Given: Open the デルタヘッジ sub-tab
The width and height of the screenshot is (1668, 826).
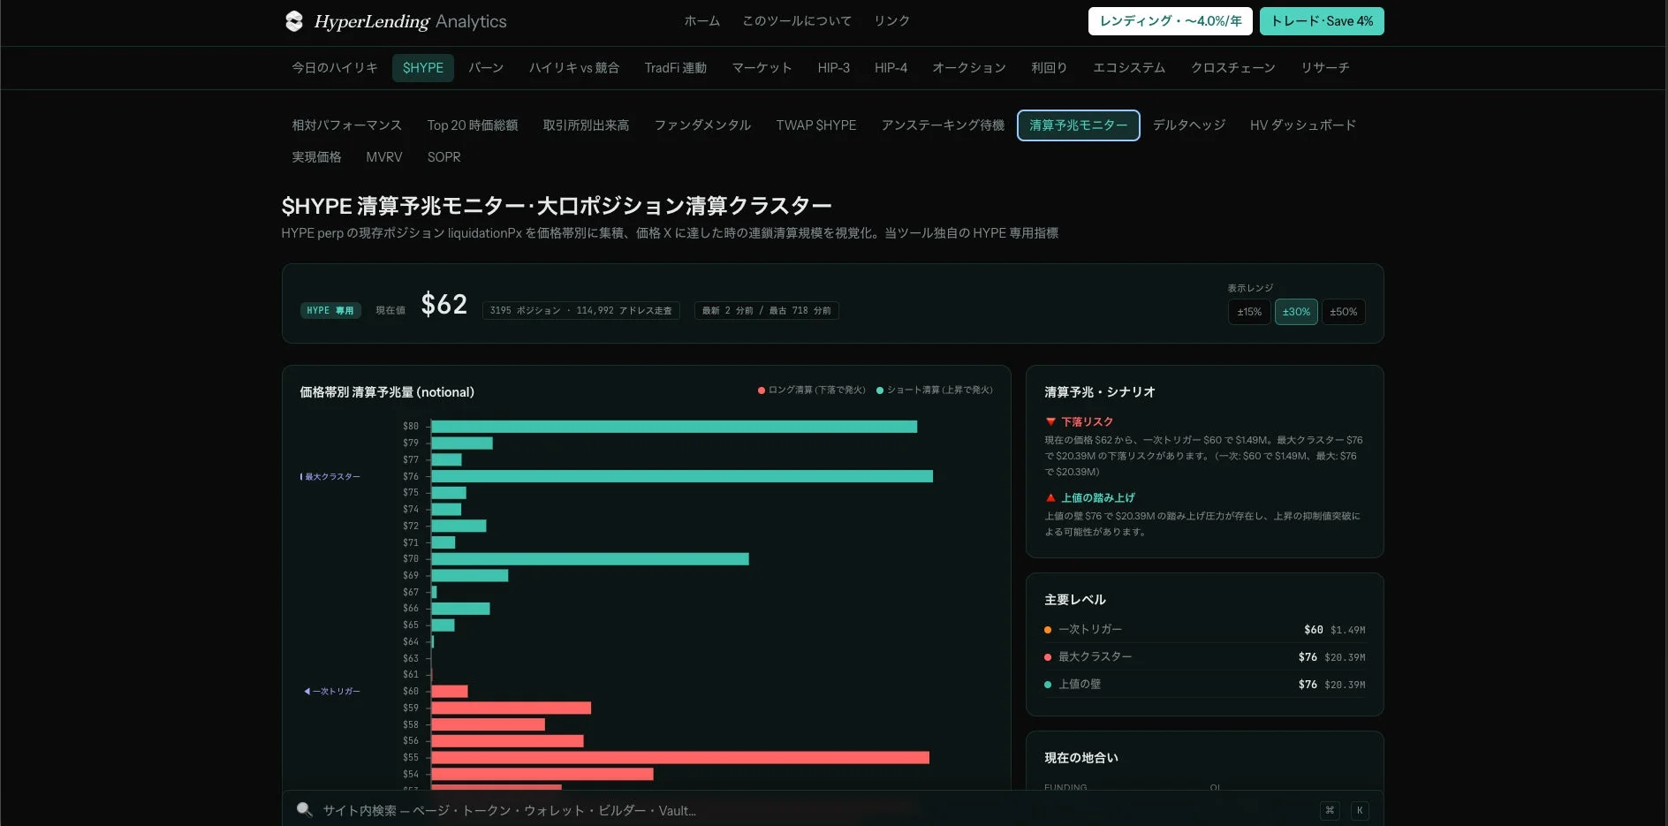Looking at the screenshot, I should (x=1189, y=125).
